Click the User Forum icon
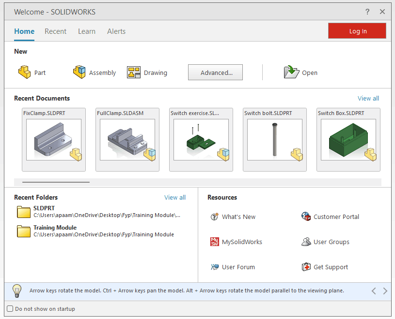Screen dimensions: 395x319 (x=214, y=267)
